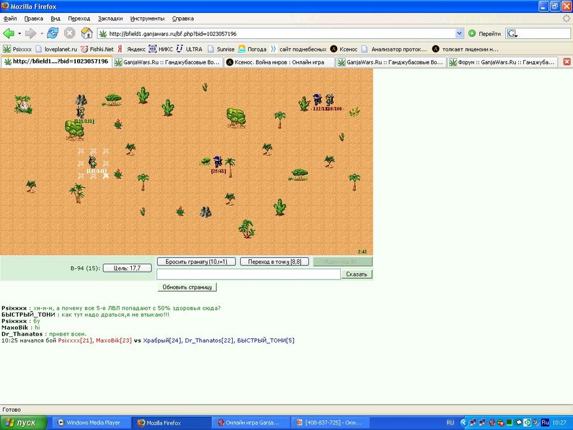The image size is (573, 430).
Task: Open the Яндекс bookmark
Action: tap(132, 49)
